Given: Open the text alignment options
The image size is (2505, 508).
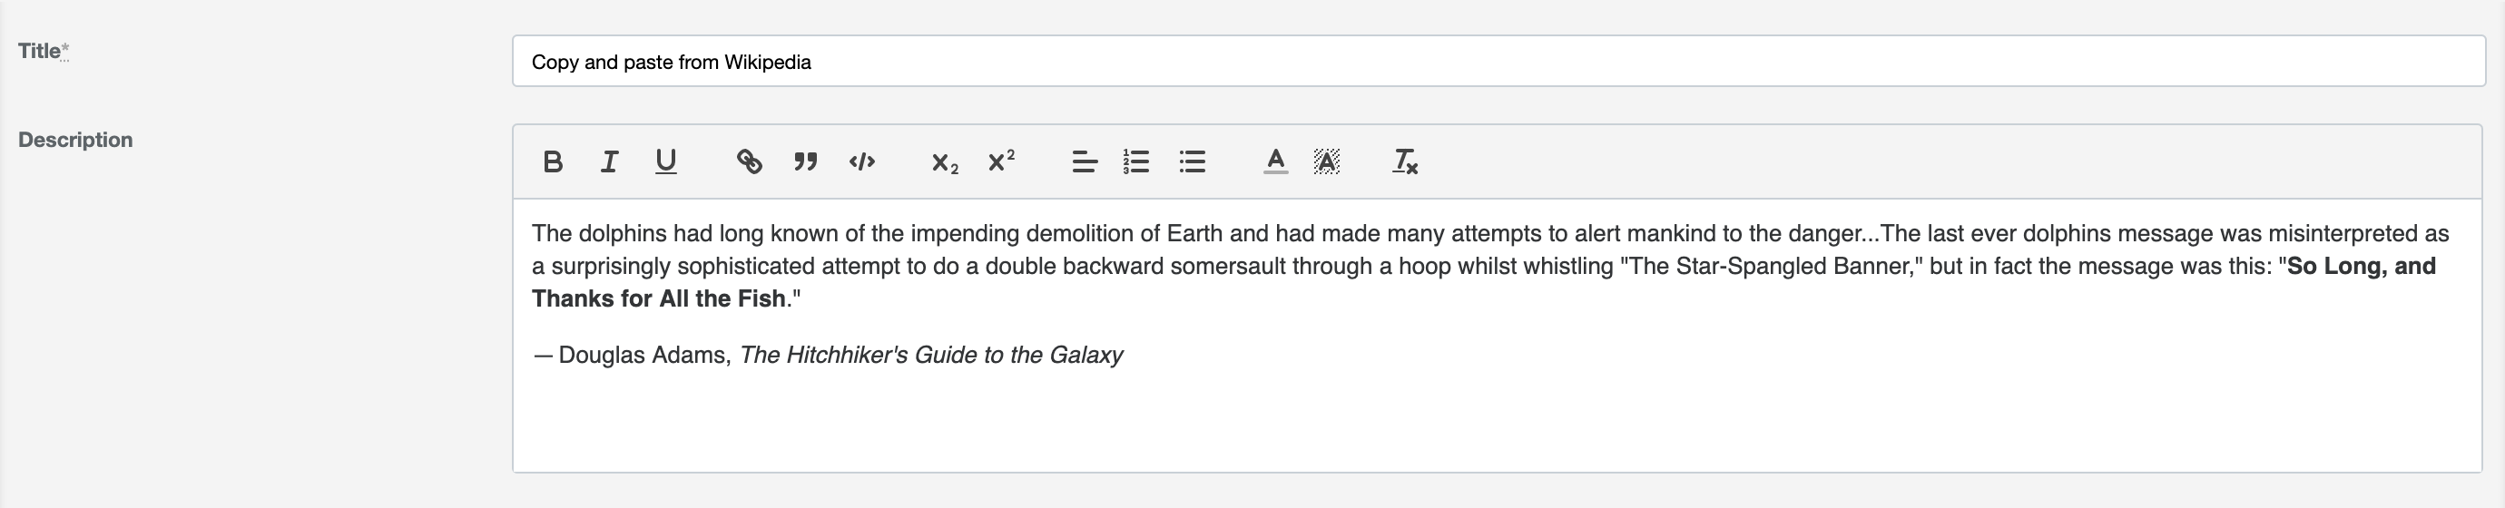Looking at the screenshot, I should [x=1085, y=161].
